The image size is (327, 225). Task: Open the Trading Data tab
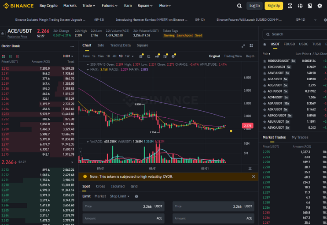[x=120, y=45]
